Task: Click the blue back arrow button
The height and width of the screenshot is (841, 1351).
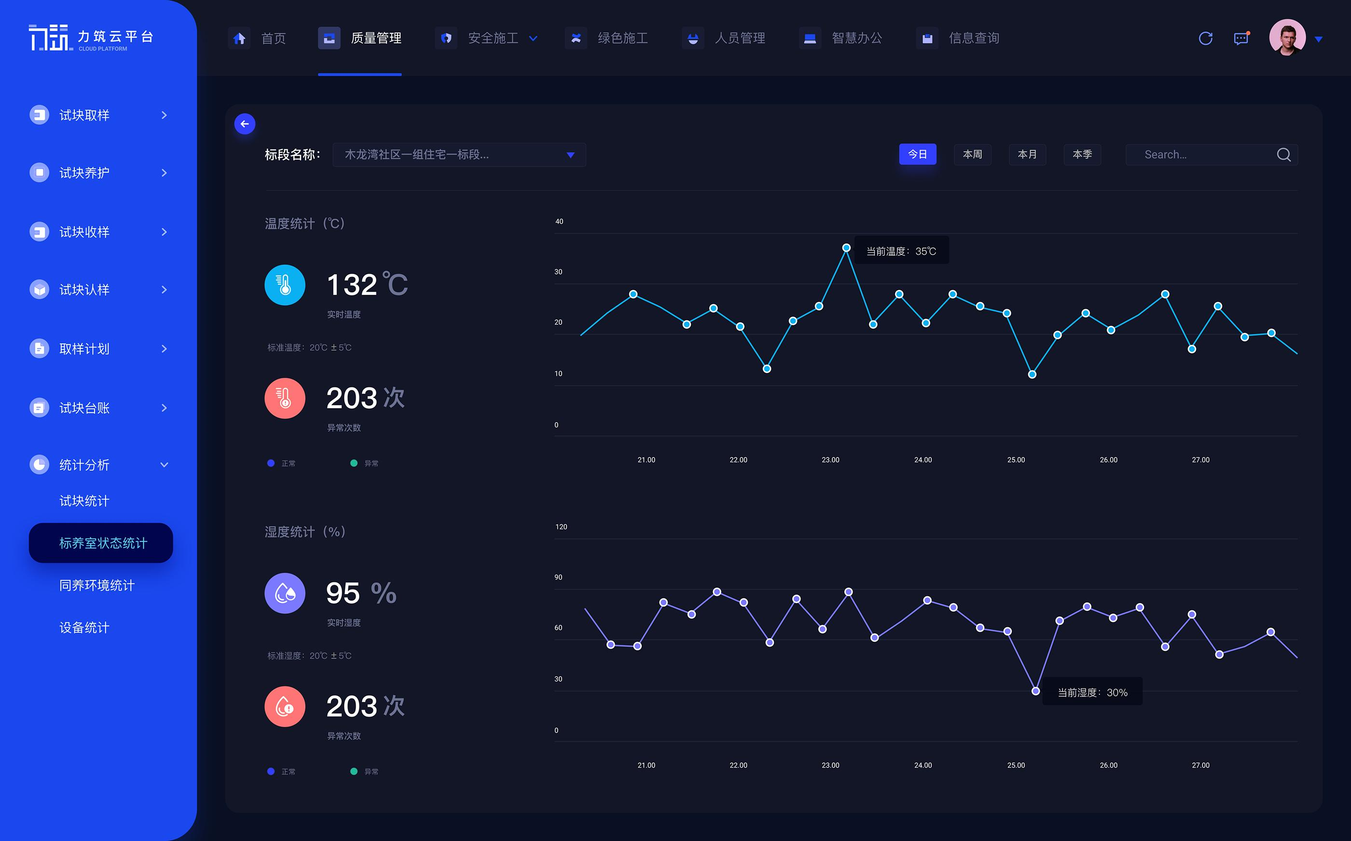Action: point(245,124)
